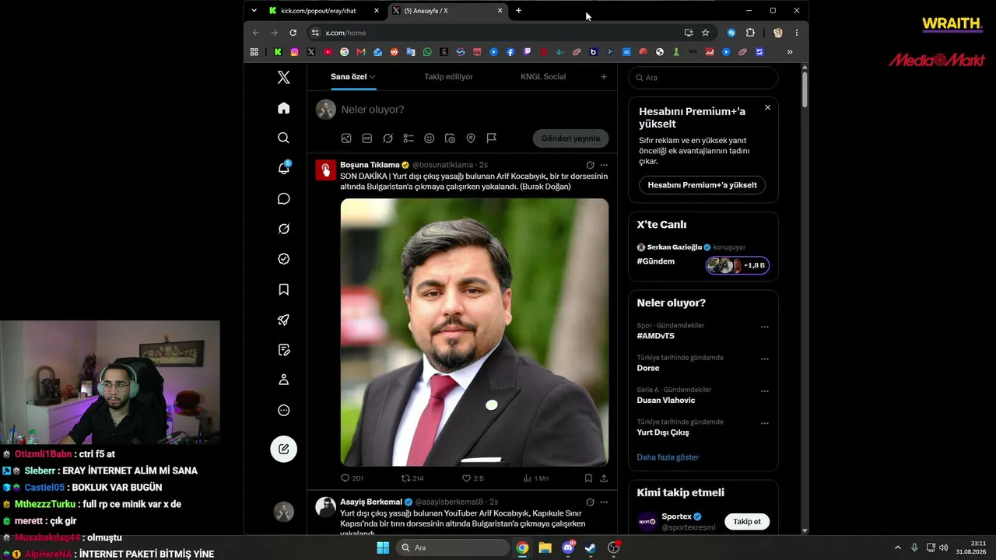Open the X home feed icon
Image resolution: width=996 pixels, height=560 pixels.
click(283, 108)
